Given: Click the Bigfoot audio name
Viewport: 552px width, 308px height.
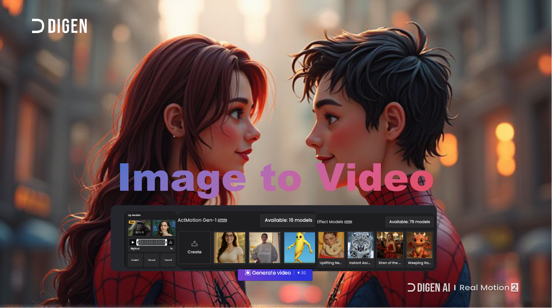Looking at the screenshot, I should tap(135, 249).
